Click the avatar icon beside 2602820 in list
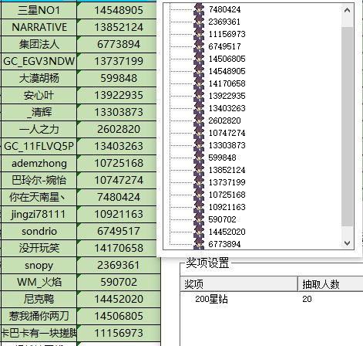363x346 pixels. [199, 120]
